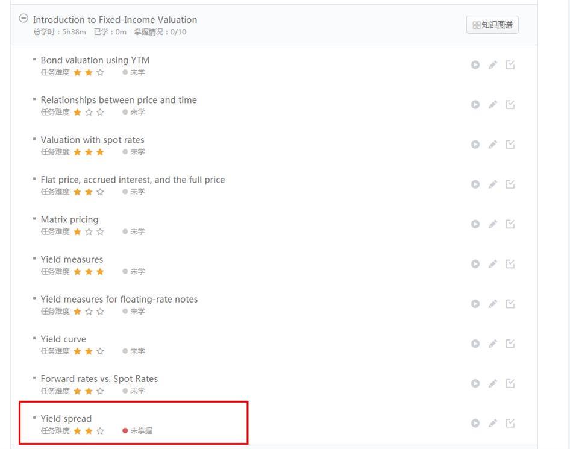Image resolution: width=570 pixels, height=449 pixels.
Task: Open the exercise check icon for Yield curve
Action: tap(510, 344)
